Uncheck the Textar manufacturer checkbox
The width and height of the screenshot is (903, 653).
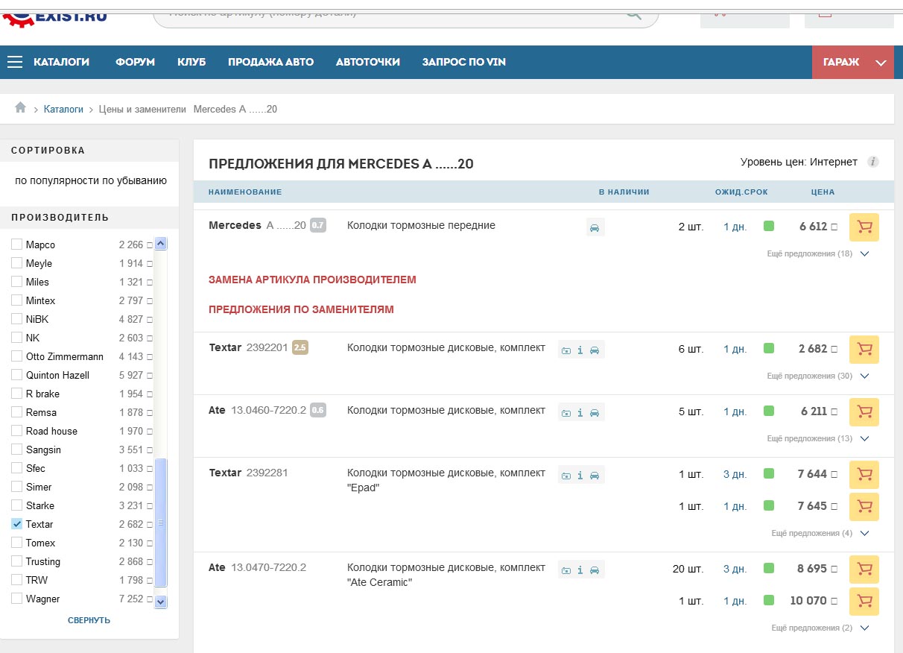(x=16, y=524)
